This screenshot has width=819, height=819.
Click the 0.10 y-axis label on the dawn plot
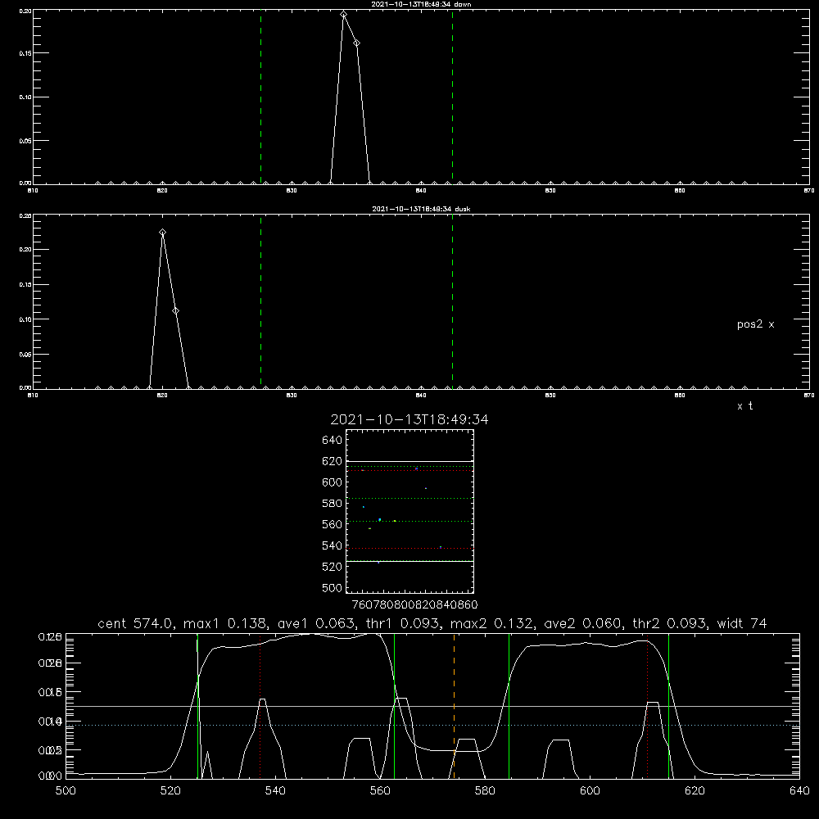point(25,97)
